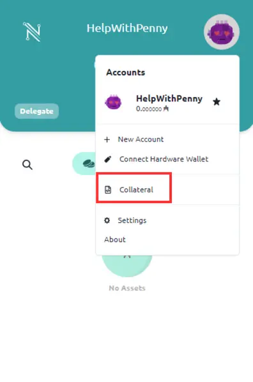Click the 0.000000 ADA balance text

coord(152,109)
